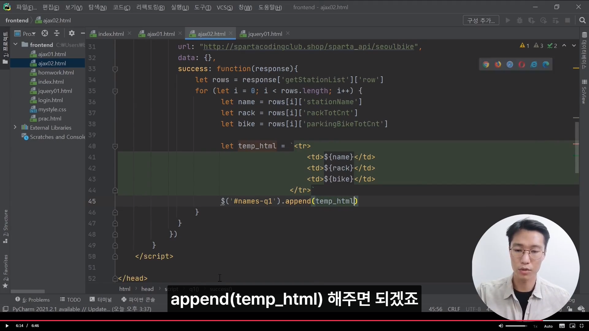589x331 pixels.
Task: Open the 리팩토링(R) menu
Action: tap(150, 7)
